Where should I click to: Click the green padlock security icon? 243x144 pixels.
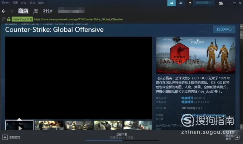pyautogui.click(x=9, y=19)
